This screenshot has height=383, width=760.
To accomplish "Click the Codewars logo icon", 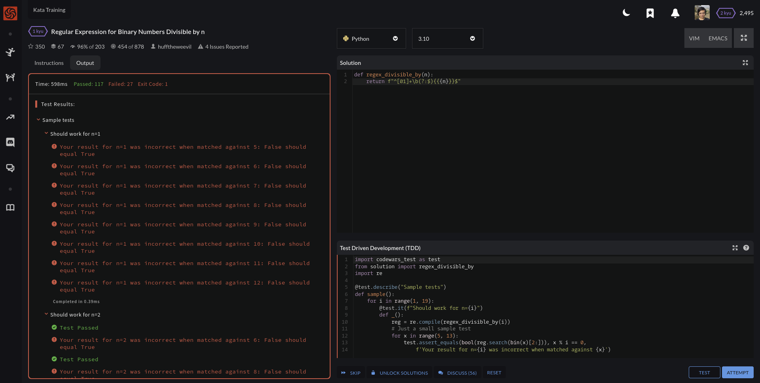I will 10,13.
